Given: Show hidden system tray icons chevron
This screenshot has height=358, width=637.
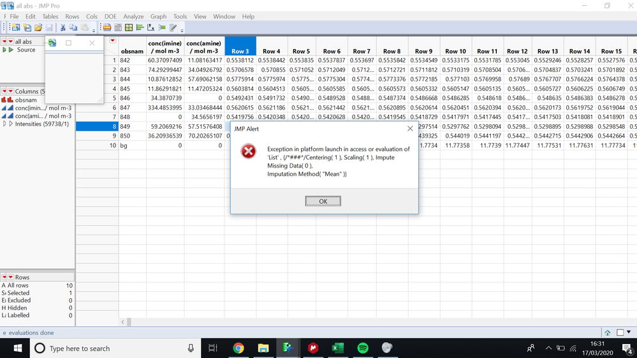Looking at the screenshot, I should pos(548,348).
